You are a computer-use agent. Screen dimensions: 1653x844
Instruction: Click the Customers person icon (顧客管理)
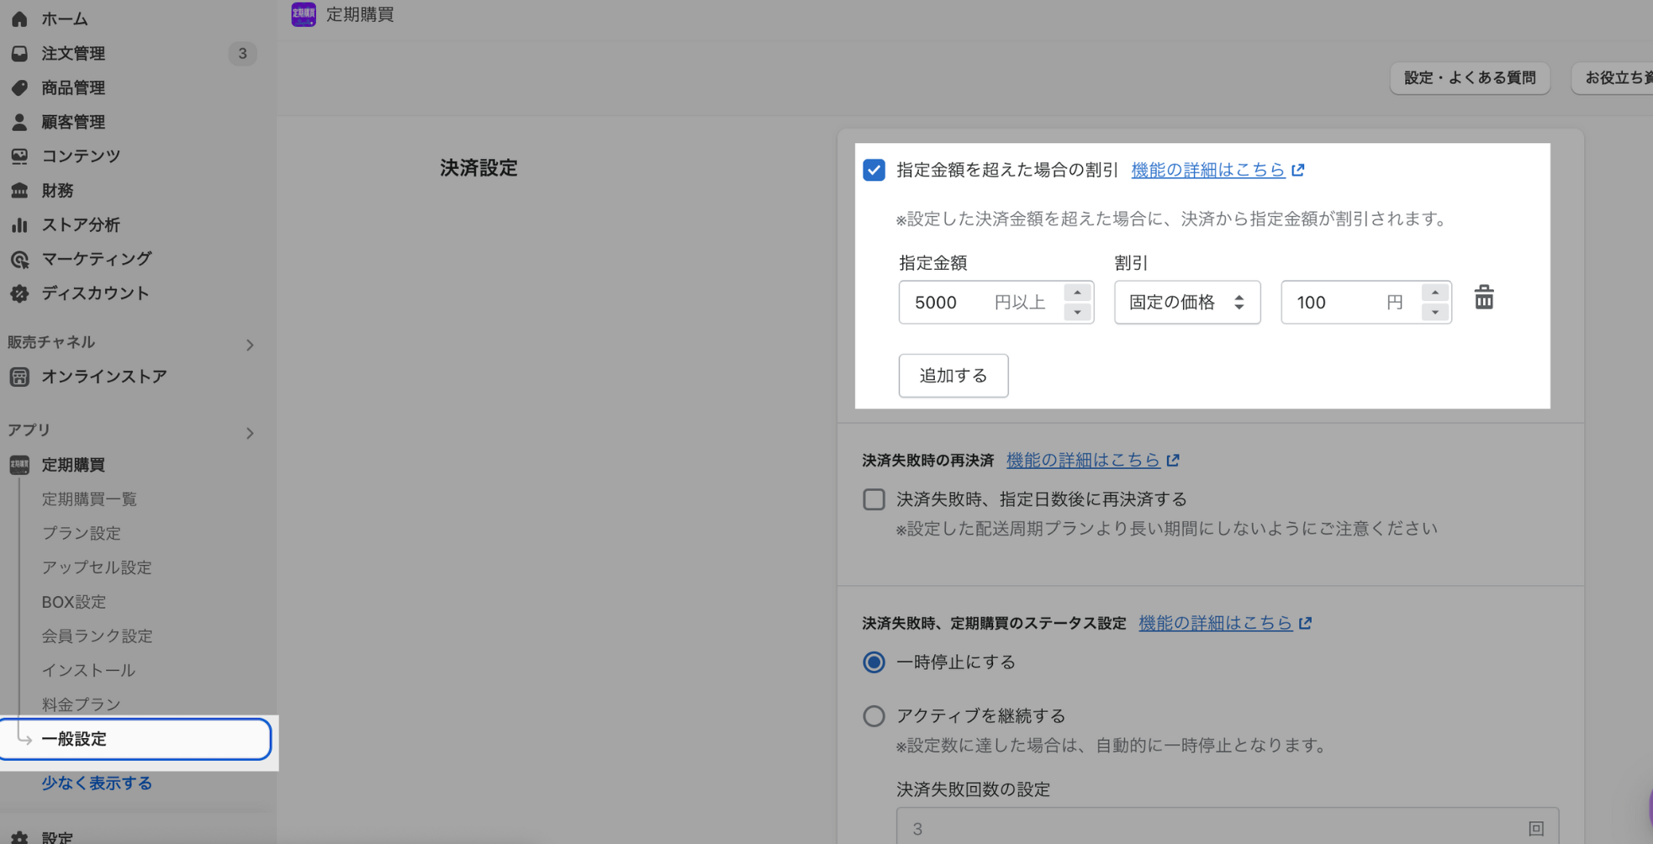(x=19, y=123)
